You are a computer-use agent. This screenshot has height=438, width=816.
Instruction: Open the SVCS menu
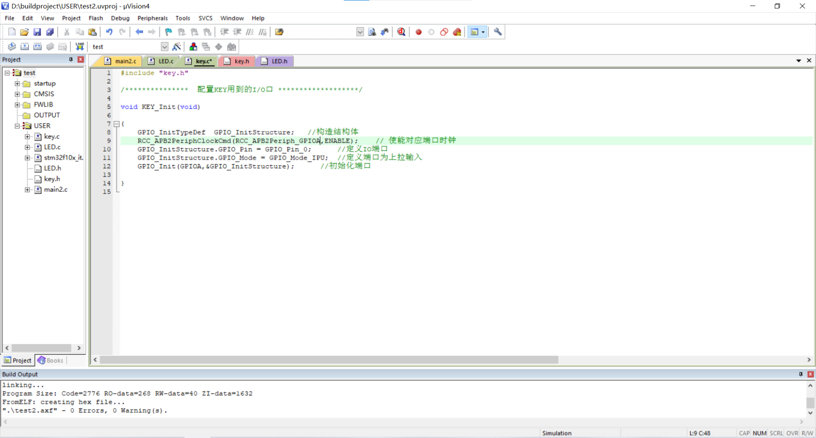[x=205, y=18]
